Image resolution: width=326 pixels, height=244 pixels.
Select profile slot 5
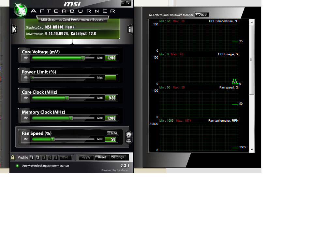coord(56,157)
